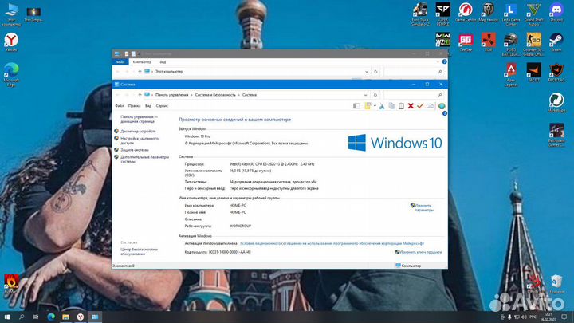The image size is (574, 323).
Task: Click the globe icon in System toolbar
Action: pos(442,106)
